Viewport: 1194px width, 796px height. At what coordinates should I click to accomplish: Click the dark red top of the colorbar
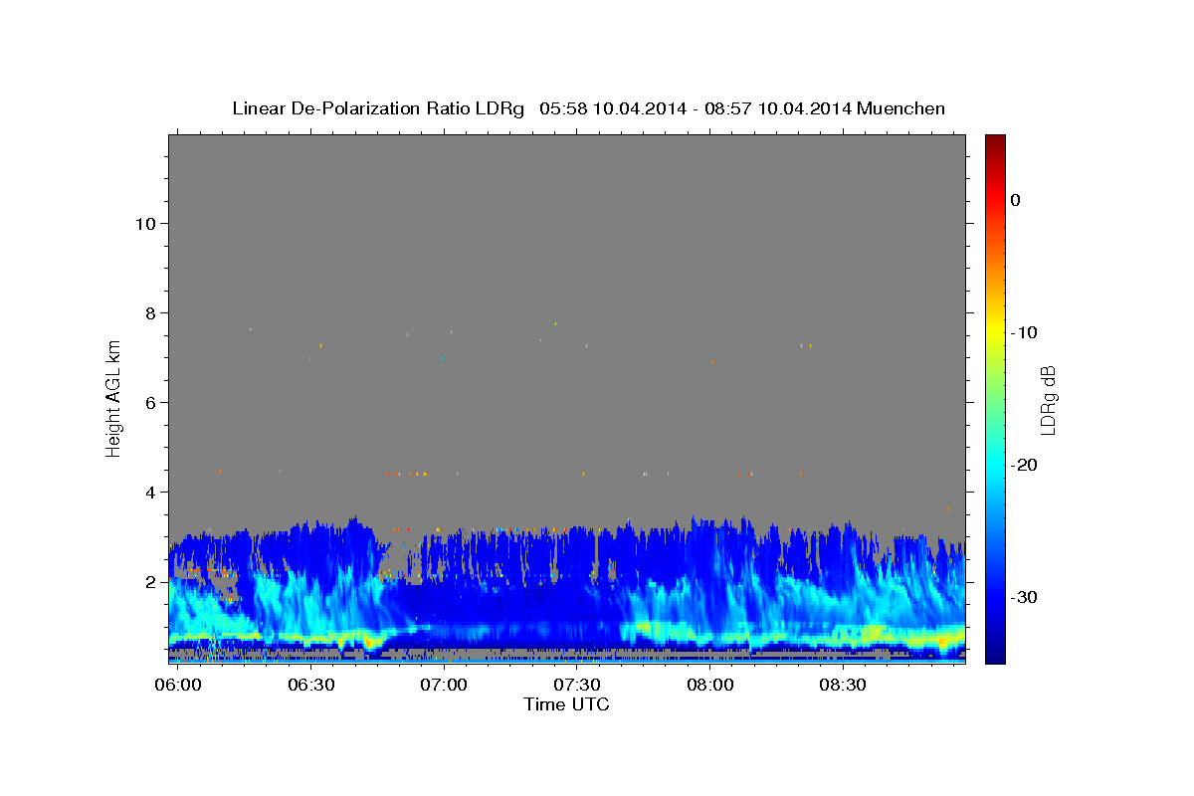(995, 142)
